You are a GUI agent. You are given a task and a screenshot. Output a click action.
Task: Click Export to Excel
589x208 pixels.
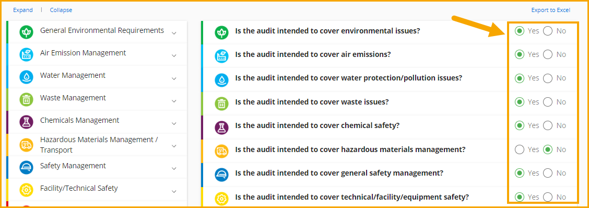coord(551,10)
